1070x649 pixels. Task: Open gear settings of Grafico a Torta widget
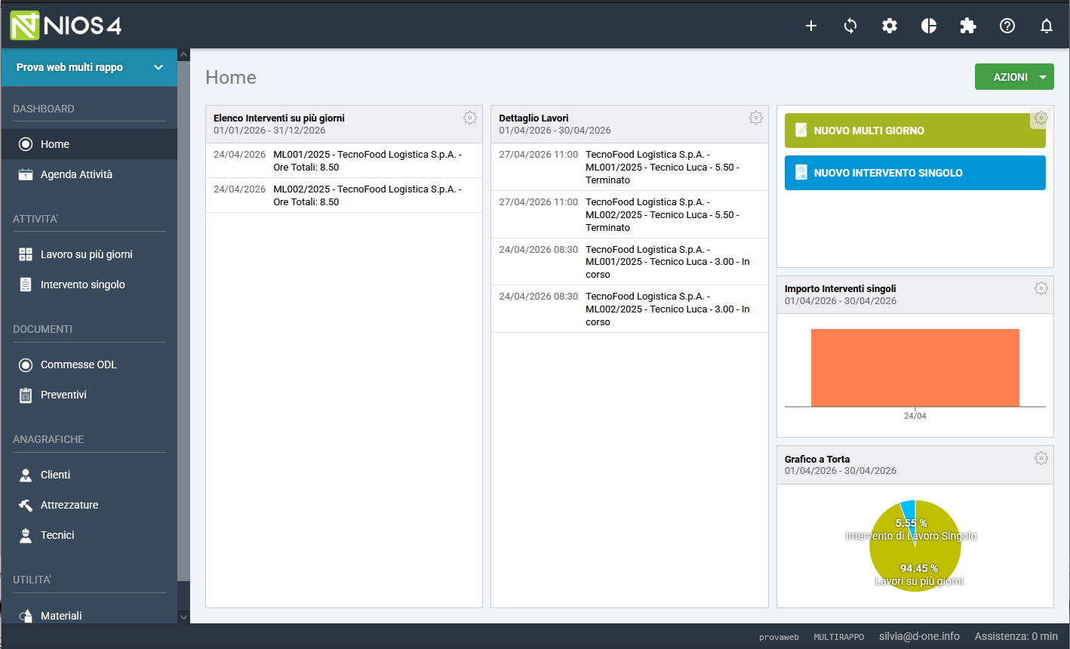coord(1041,458)
